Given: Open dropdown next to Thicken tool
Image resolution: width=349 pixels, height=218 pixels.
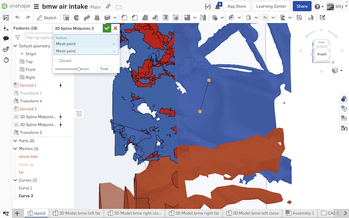Looking at the screenshot, I should [115, 17].
